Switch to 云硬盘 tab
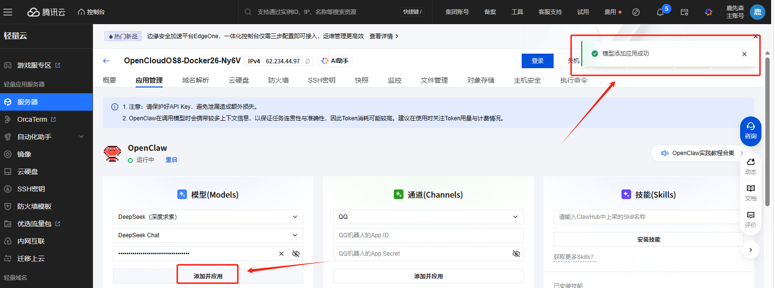This screenshot has width=775, height=288. [239, 80]
